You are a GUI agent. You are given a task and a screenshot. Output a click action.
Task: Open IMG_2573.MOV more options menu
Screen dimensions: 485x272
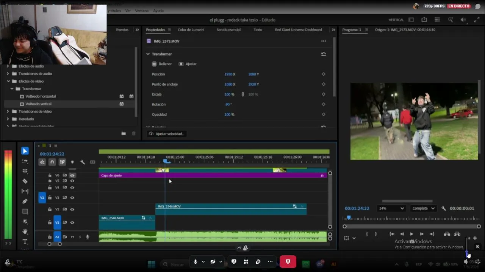pyautogui.click(x=323, y=41)
